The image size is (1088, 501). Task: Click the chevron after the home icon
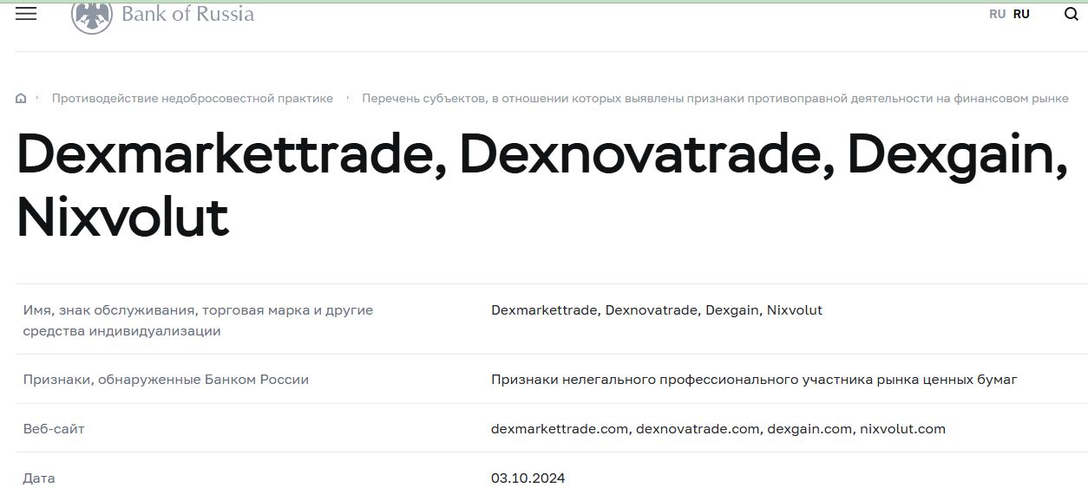click(x=38, y=98)
